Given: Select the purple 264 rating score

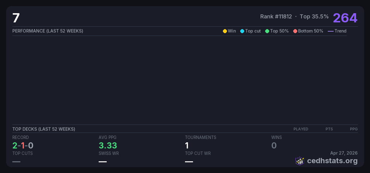Looking at the screenshot, I should [345, 18].
